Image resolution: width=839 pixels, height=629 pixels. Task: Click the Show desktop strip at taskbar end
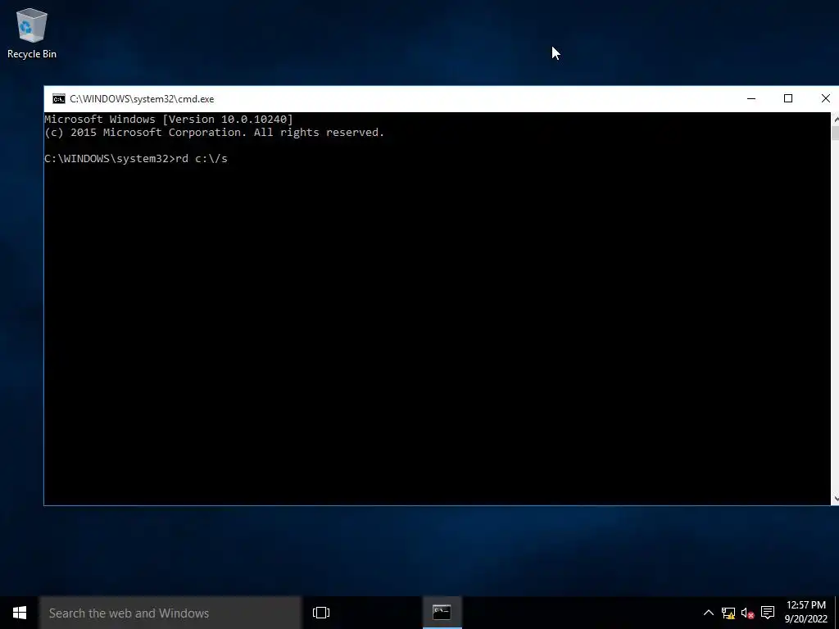pyautogui.click(x=837, y=613)
